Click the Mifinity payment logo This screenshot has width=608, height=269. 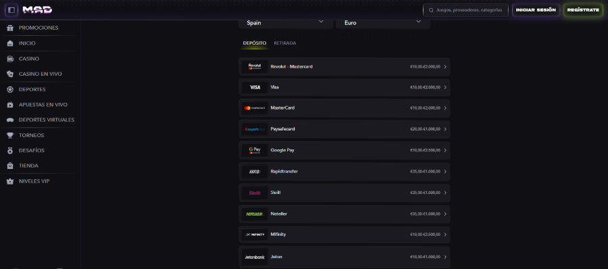pos(255,235)
